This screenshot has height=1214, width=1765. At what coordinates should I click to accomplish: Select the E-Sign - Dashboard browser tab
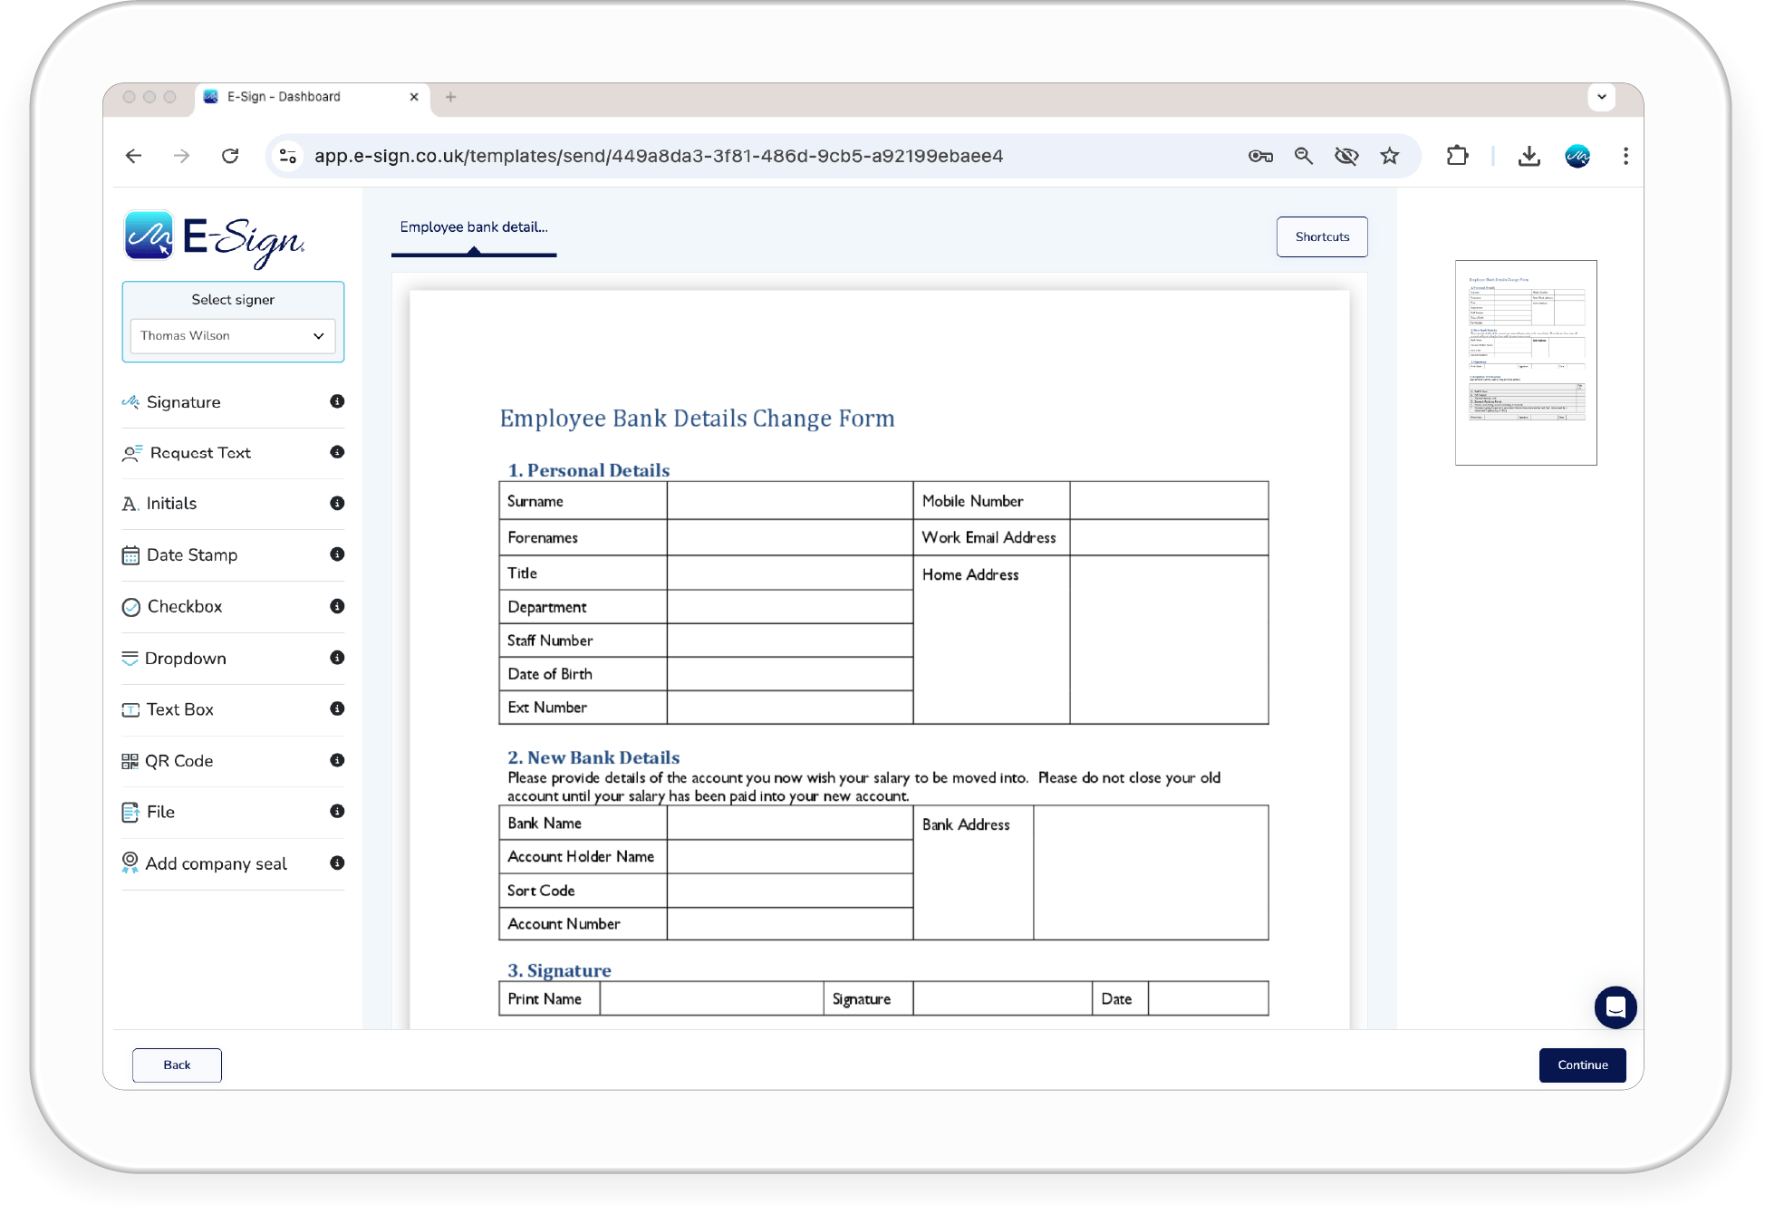[x=312, y=97]
